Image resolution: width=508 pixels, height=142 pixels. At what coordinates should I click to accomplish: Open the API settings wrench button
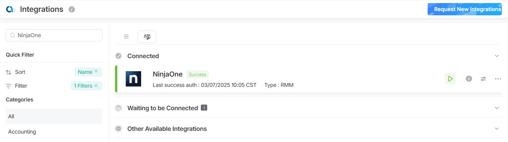coord(147,37)
